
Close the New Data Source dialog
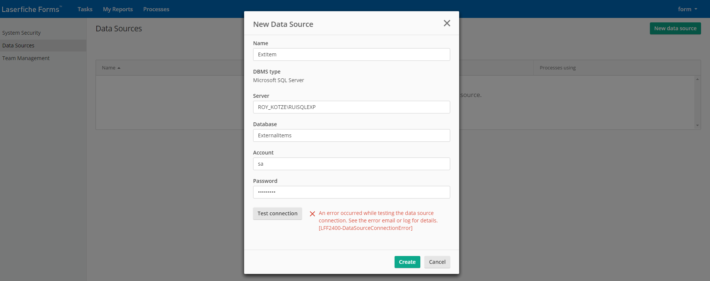click(x=447, y=24)
